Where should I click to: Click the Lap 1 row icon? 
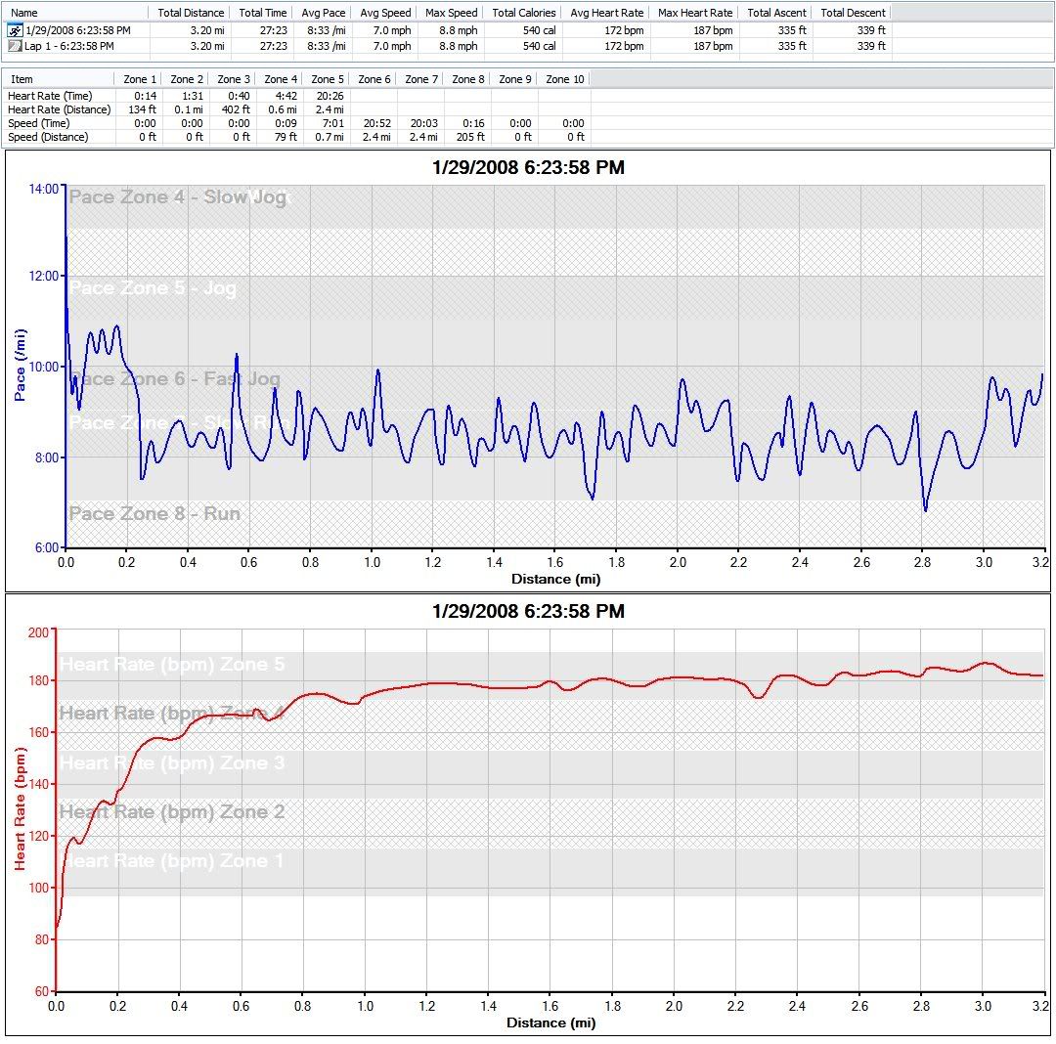[x=15, y=46]
